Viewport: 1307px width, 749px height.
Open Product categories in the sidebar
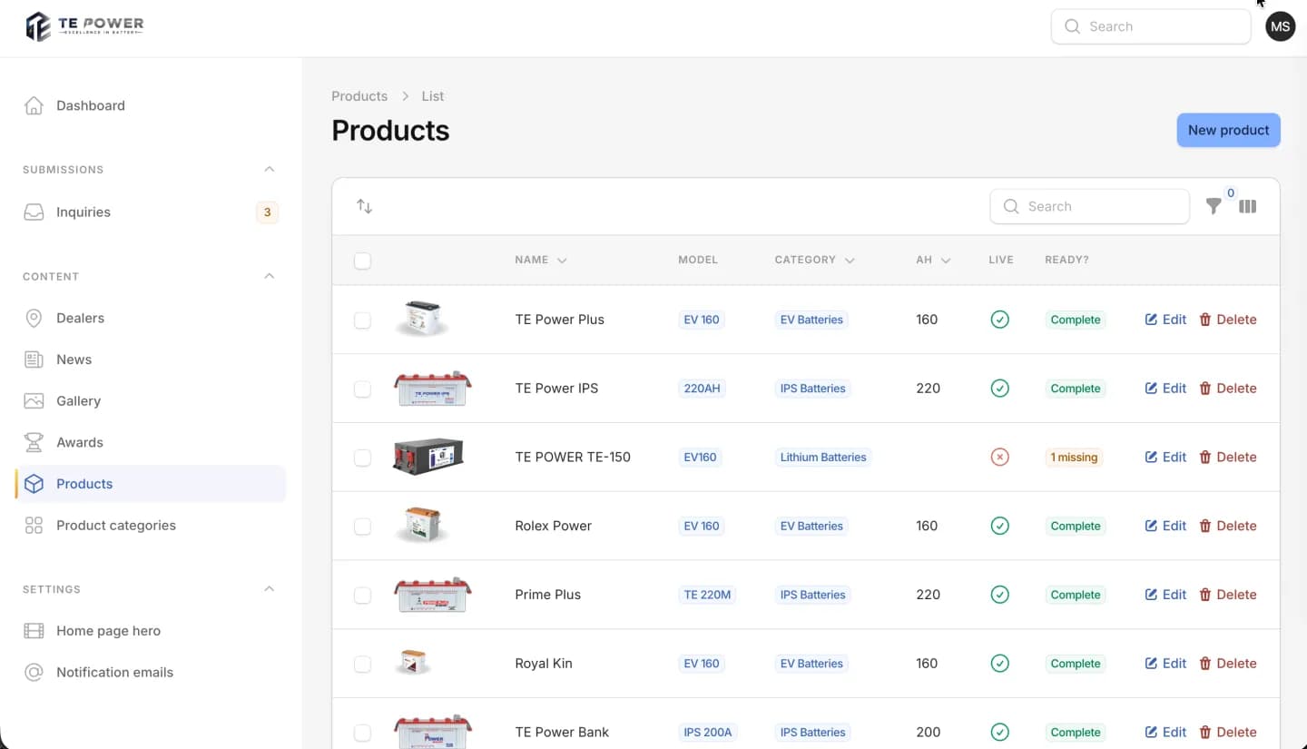(x=151, y=526)
